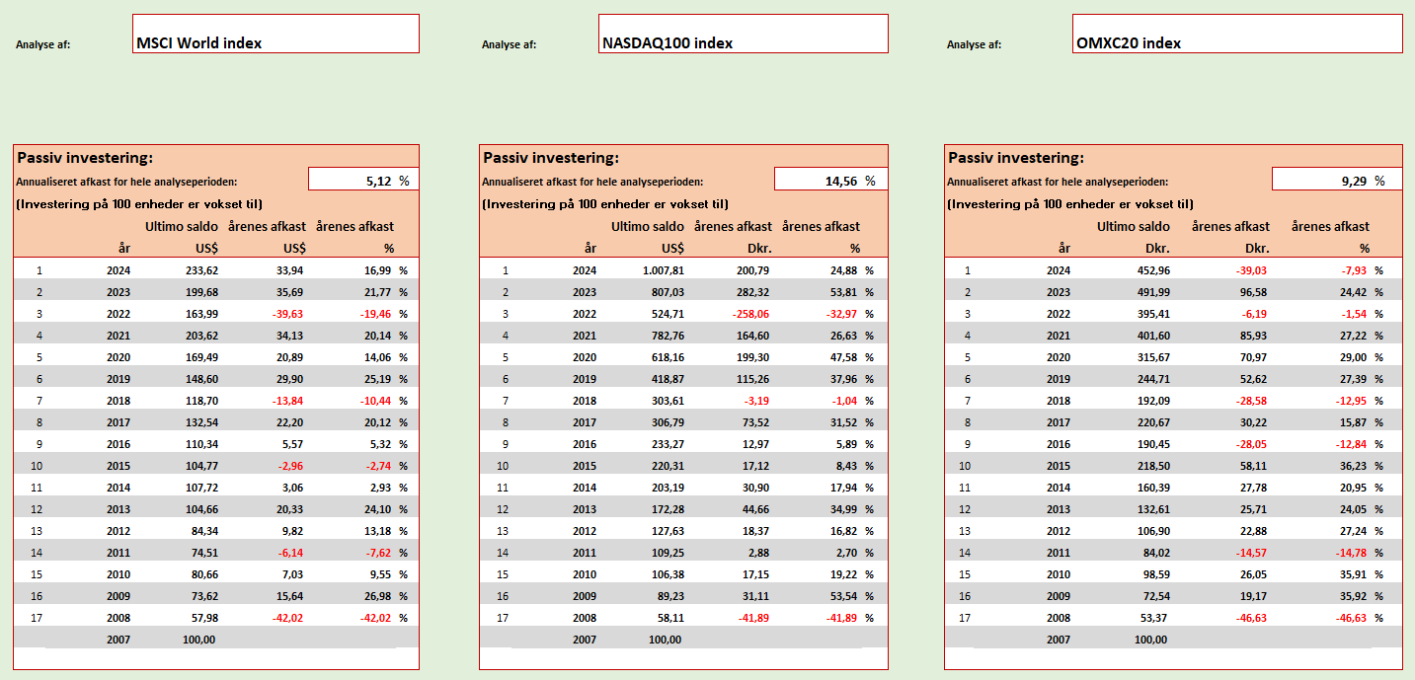Click the -7,93 percent value
Viewport: 1415px width, 680px height.
pos(1352,270)
